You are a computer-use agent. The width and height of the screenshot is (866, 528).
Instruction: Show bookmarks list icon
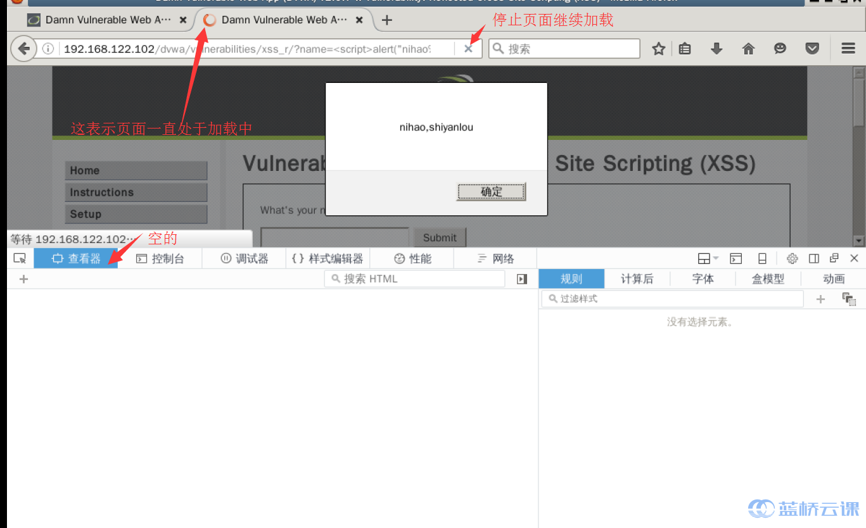685,49
